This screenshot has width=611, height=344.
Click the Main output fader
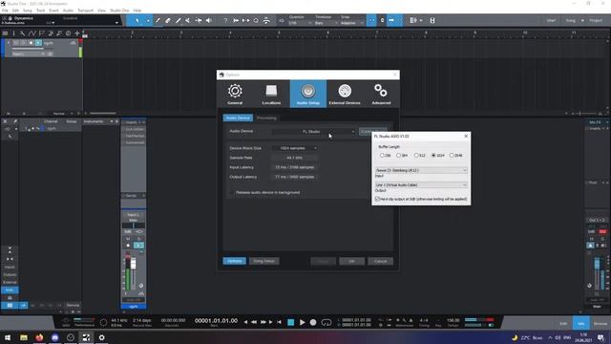[597, 264]
